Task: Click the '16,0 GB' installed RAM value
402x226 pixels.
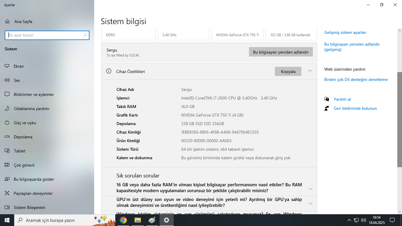Action: click(x=188, y=107)
